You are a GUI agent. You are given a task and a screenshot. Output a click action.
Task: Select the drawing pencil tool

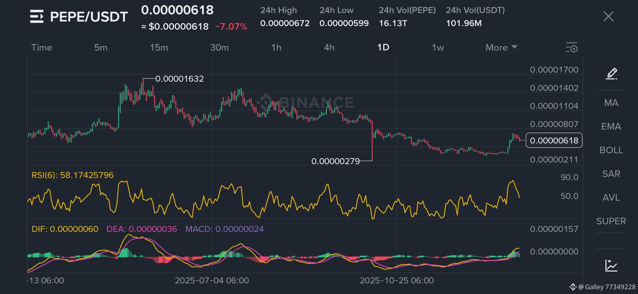point(611,73)
